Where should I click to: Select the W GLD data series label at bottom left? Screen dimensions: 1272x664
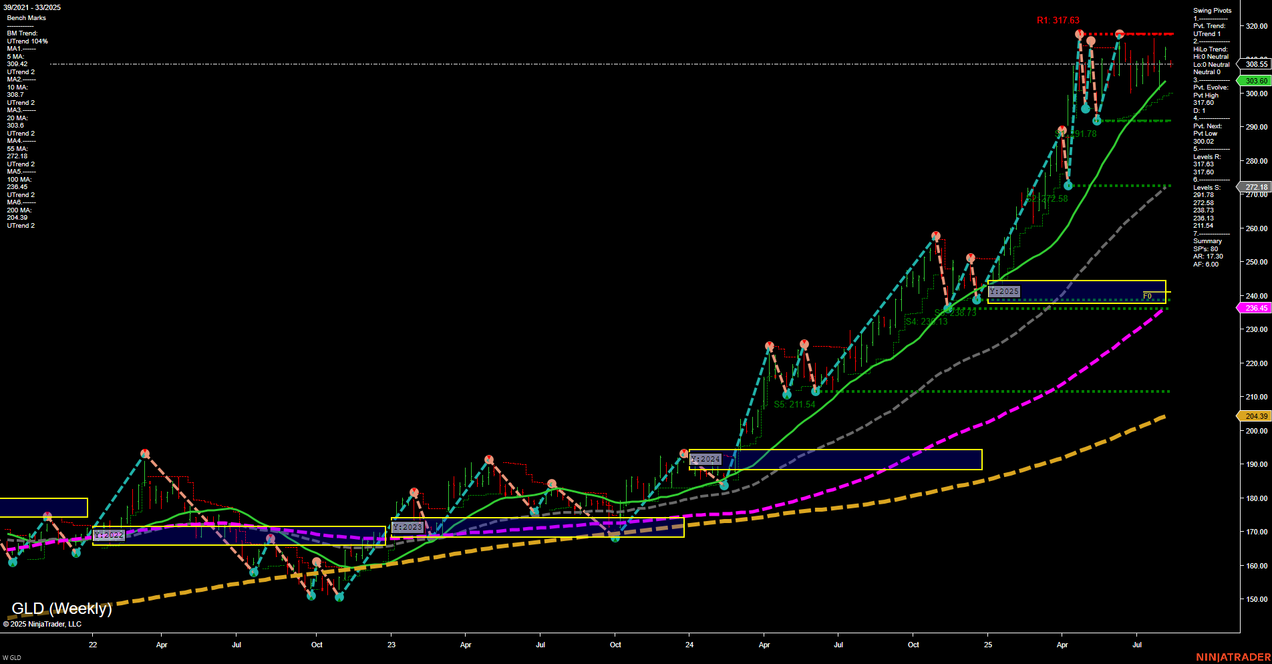pos(12,657)
